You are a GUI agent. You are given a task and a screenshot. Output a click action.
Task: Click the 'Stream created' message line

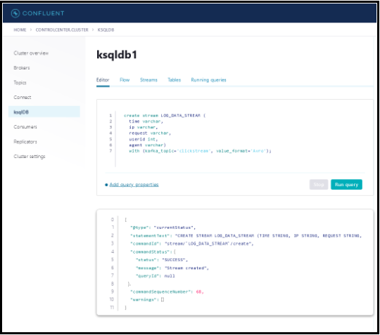[x=172, y=268]
